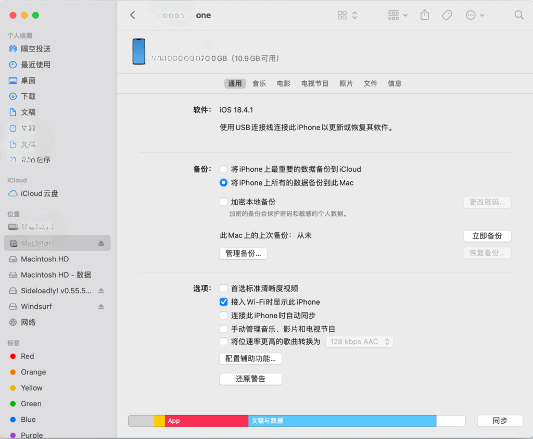533x439 pixels.
Task: Enable 将位速率更高的歌曲转换为 checkbox
Action: pos(223,342)
